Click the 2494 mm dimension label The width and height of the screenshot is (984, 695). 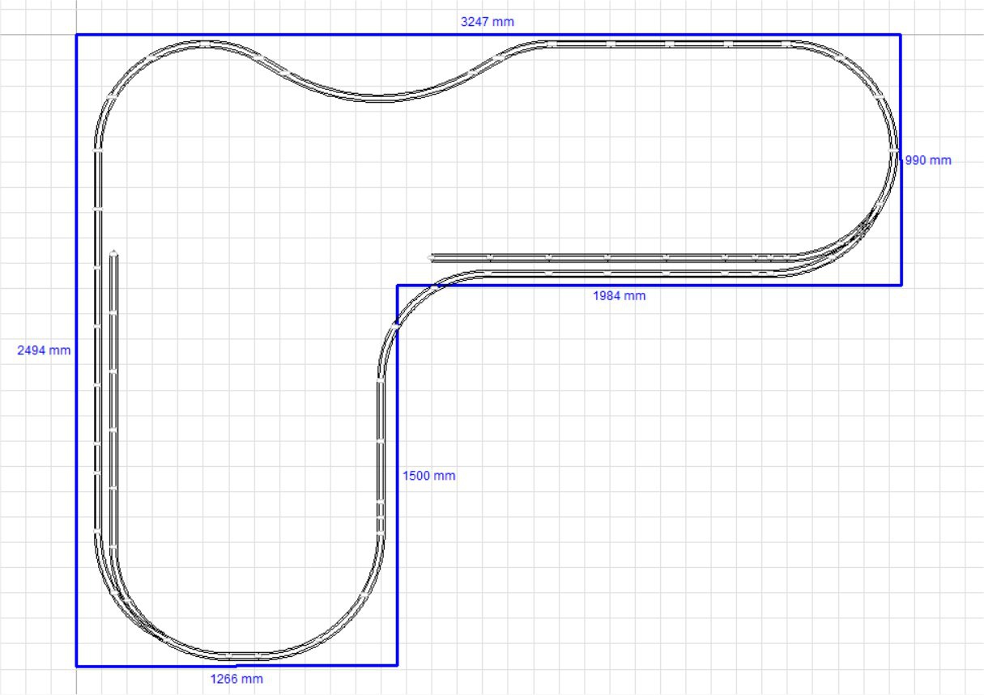[44, 350]
